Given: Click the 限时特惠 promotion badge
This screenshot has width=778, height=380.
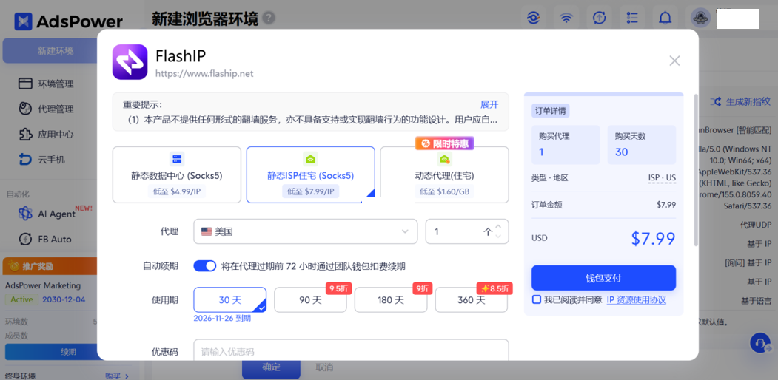Looking at the screenshot, I should pos(445,143).
